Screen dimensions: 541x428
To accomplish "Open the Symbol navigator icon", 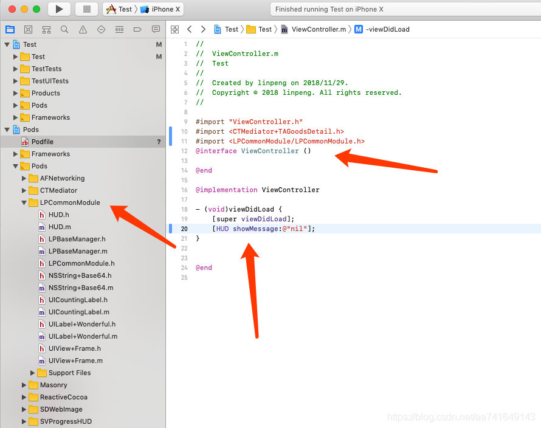I will pos(46,29).
